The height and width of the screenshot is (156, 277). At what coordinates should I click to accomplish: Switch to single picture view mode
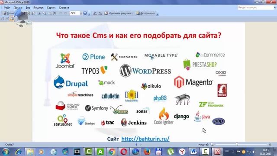tap(12, 19)
